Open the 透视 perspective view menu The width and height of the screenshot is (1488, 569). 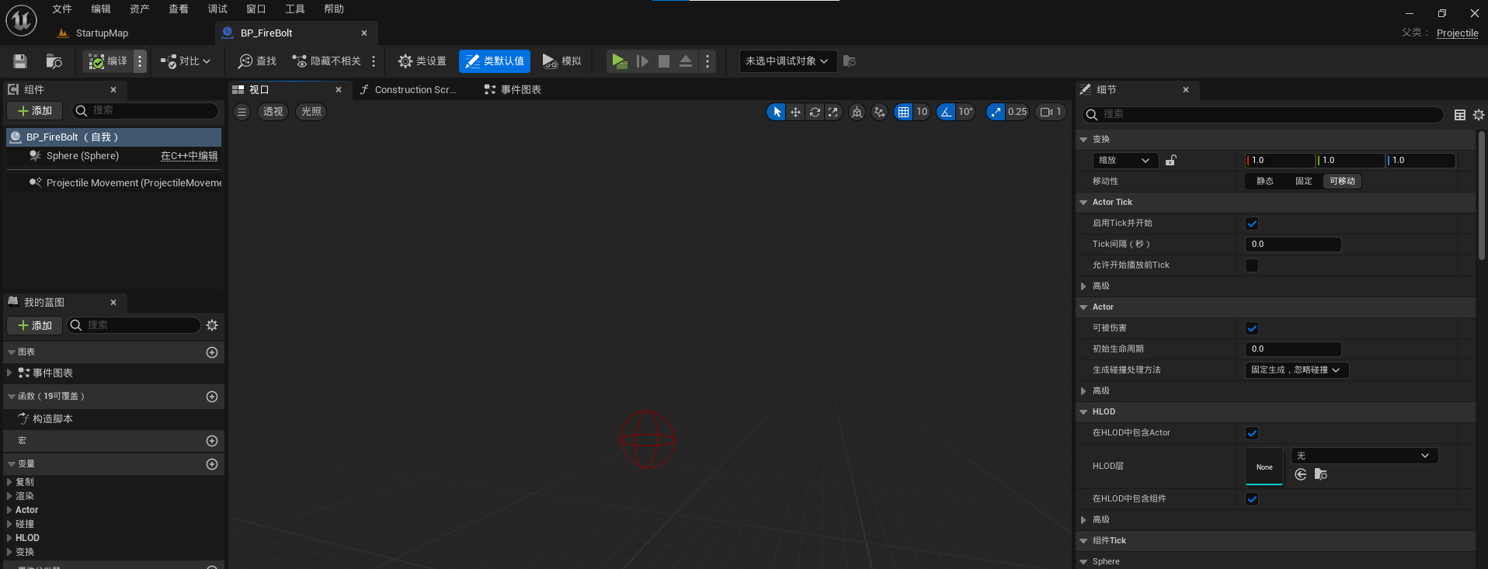(273, 112)
